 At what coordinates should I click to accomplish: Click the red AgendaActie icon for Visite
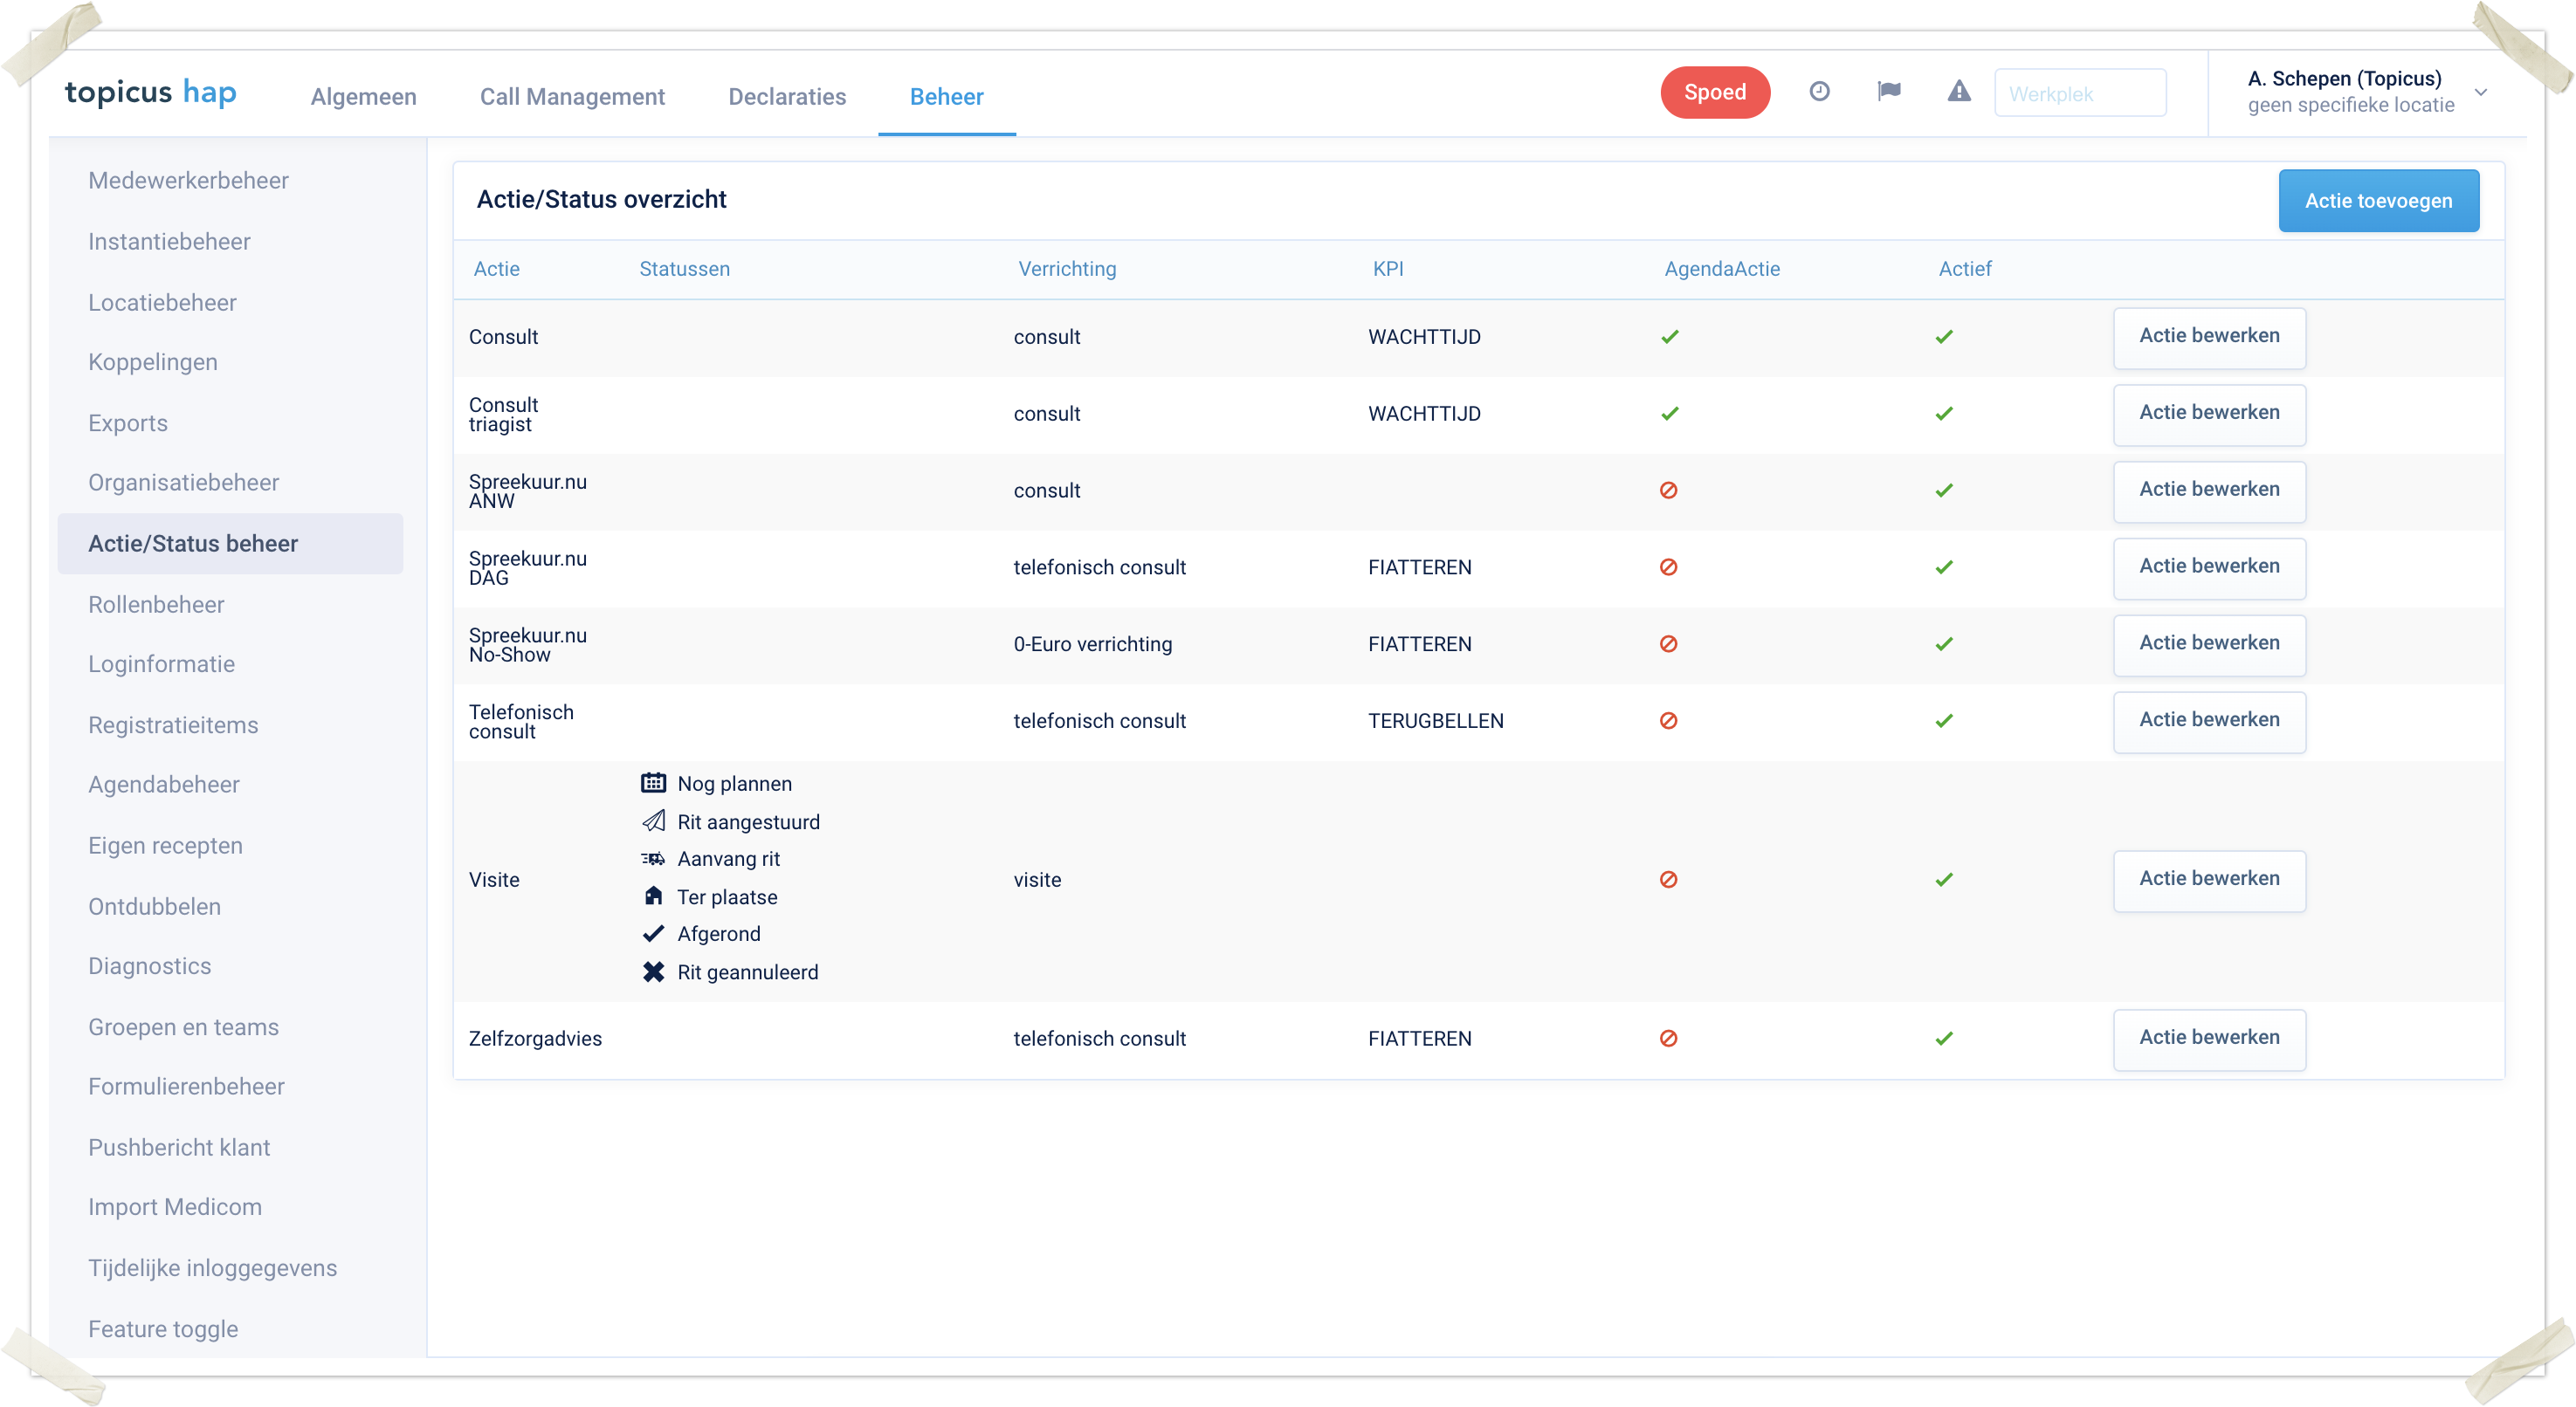[1668, 880]
